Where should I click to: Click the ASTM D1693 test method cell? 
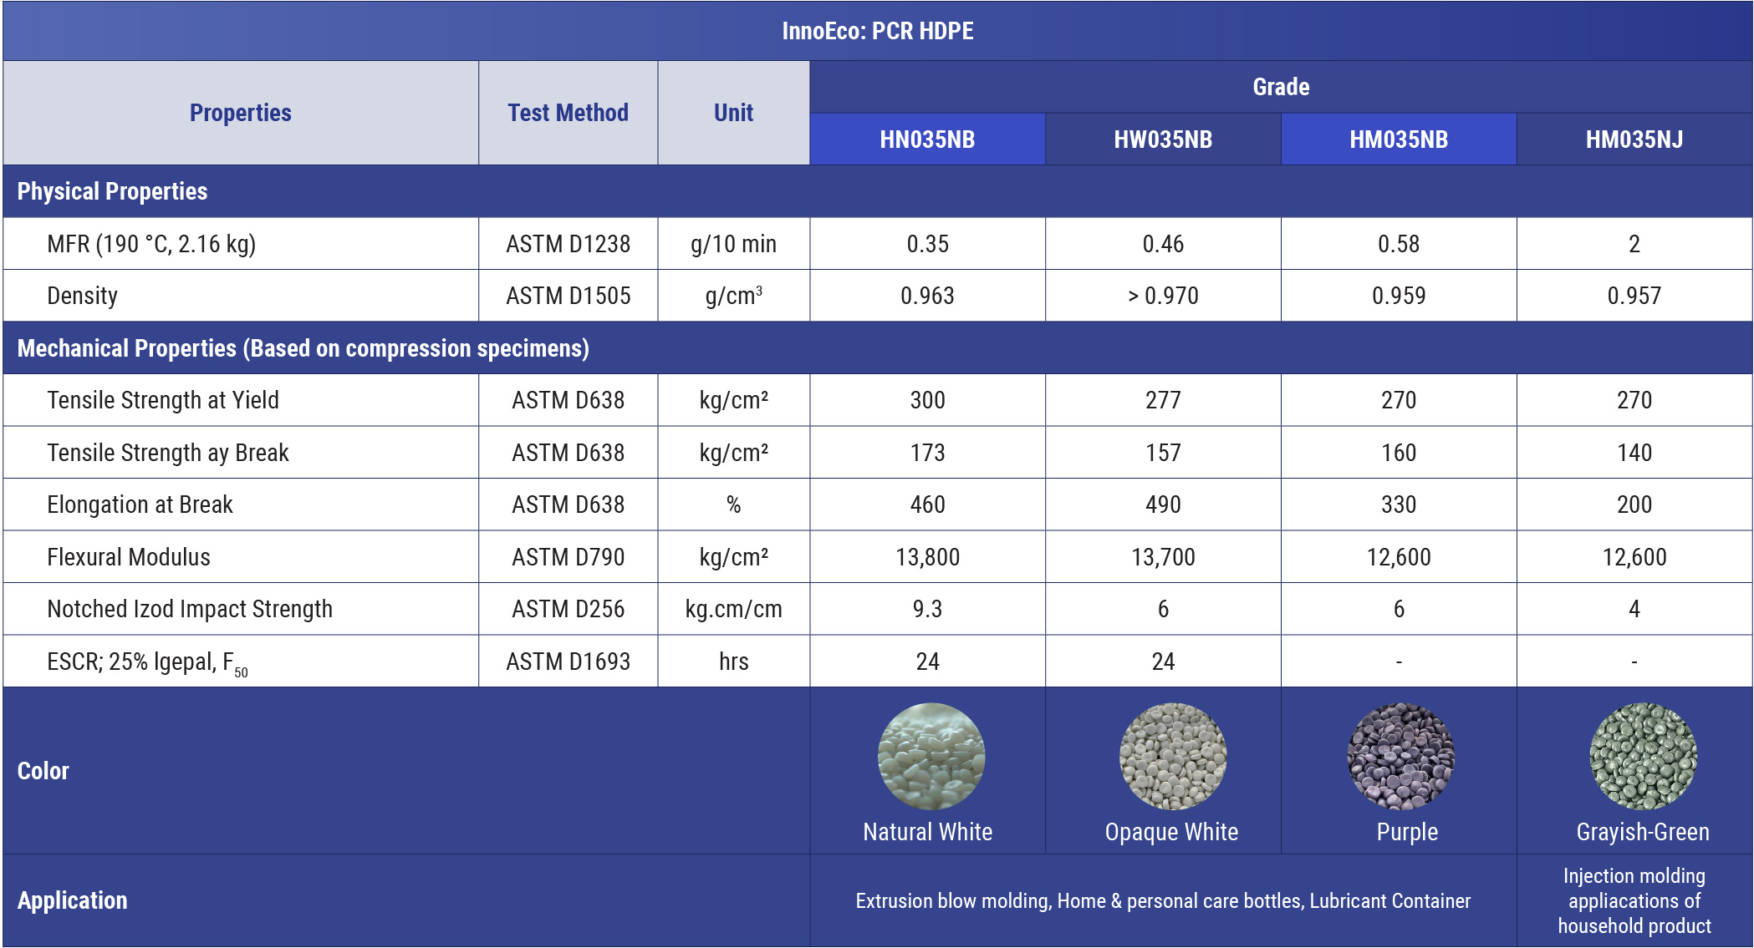(568, 662)
